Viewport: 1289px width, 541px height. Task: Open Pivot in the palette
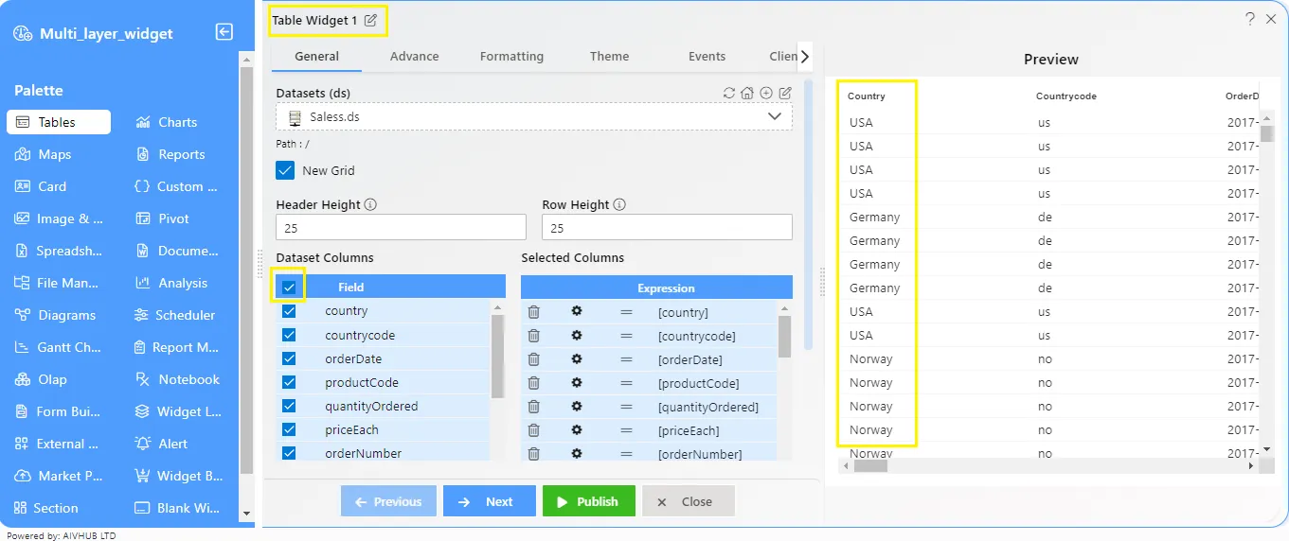click(x=163, y=218)
